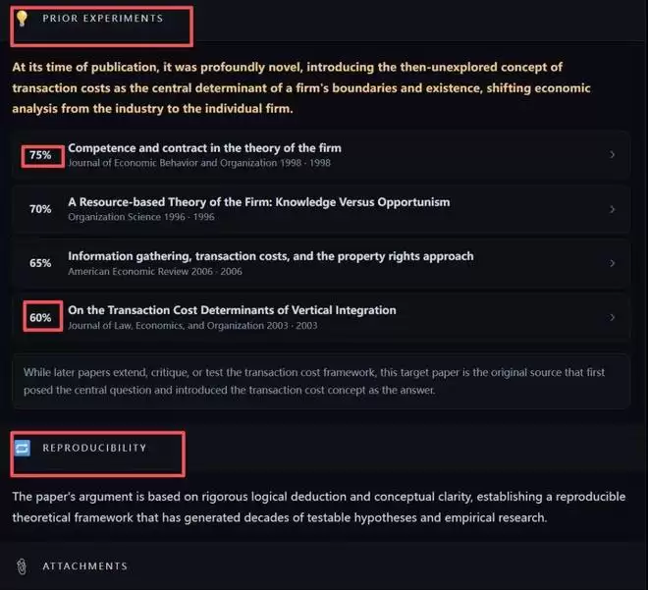The width and height of the screenshot is (648, 590).
Task: Open "Information gathering, transaction costs" paper title
Action: tap(270, 256)
